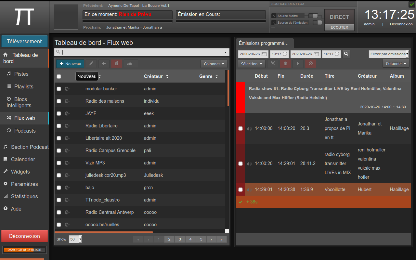Open the Sélection dropdown
Viewport: 416px width, 260px height.
[252, 64]
